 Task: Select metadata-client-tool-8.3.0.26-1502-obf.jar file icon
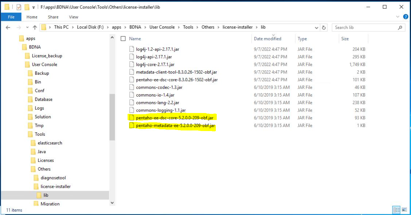[x=132, y=72]
